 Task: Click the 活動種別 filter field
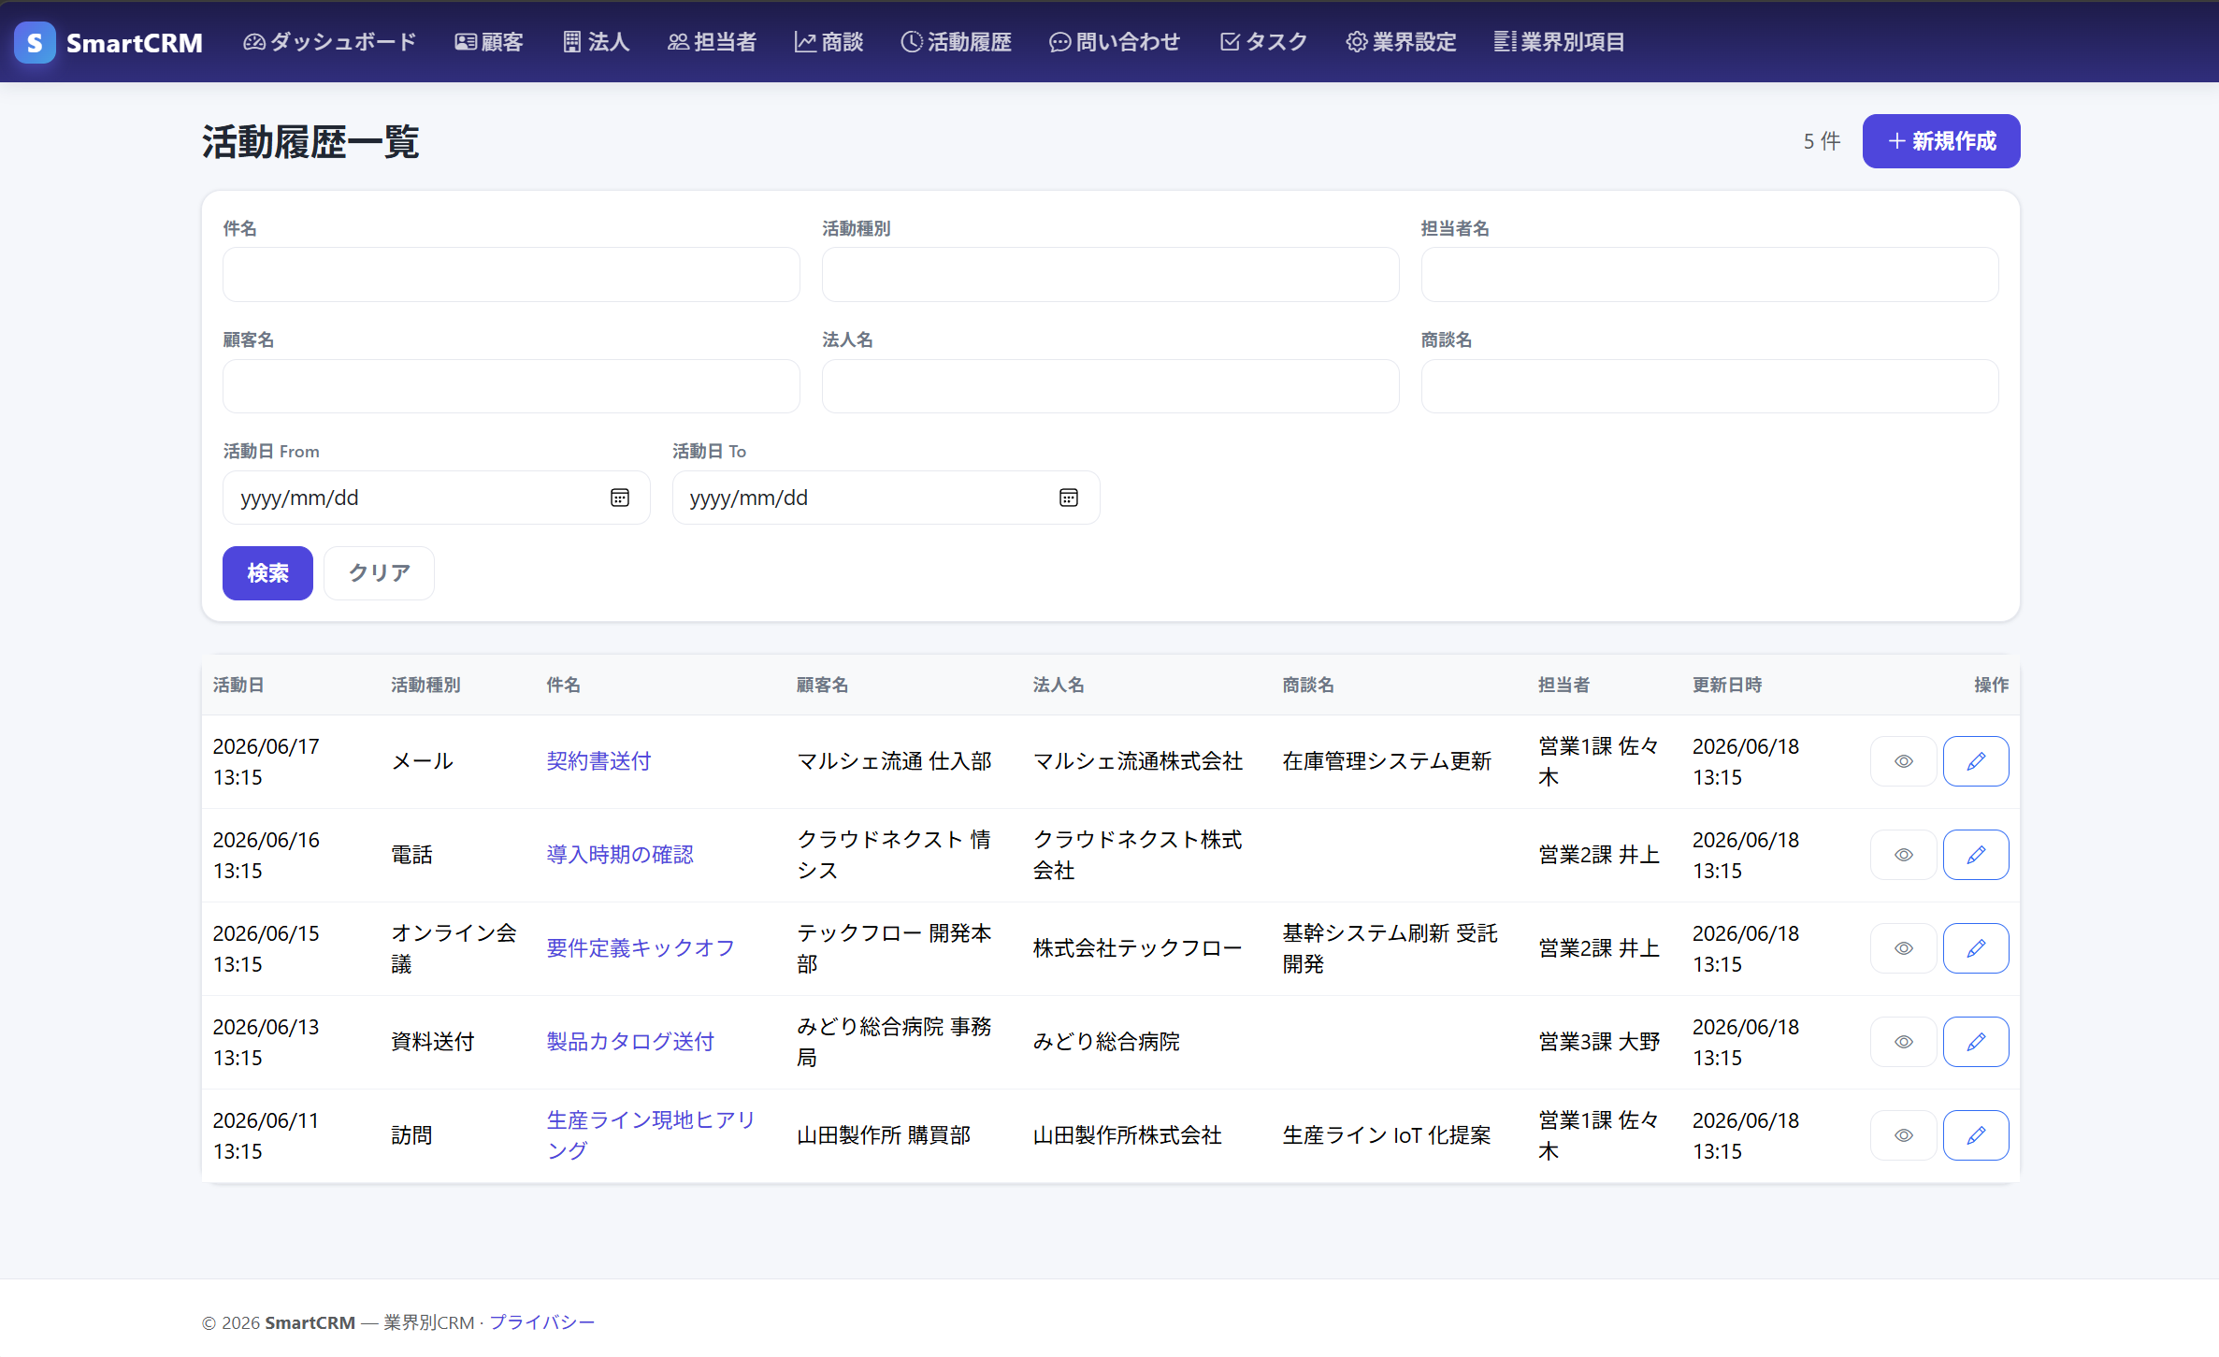click(x=1110, y=274)
